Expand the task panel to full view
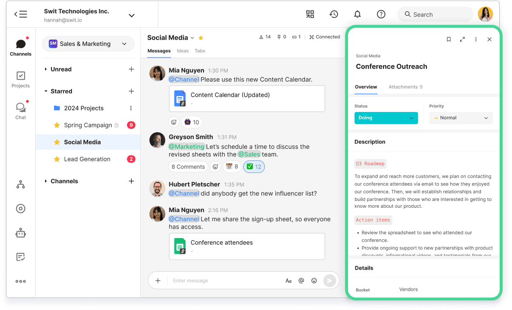This screenshot has width=512, height=310. 462,39
